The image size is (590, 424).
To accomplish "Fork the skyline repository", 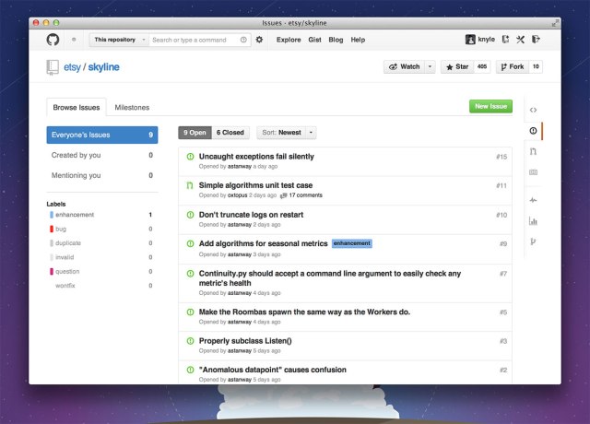I will click(513, 66).
